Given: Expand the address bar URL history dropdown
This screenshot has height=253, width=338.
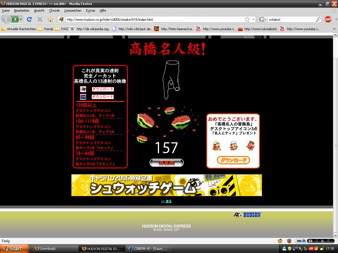Looking at the screenshot, I should (253, 19).
